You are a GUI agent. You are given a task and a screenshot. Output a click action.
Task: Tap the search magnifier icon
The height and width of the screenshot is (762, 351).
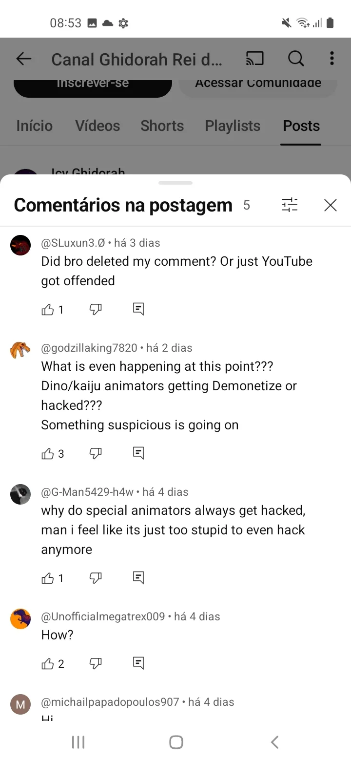pyautogui.click(x=295, y=59)
